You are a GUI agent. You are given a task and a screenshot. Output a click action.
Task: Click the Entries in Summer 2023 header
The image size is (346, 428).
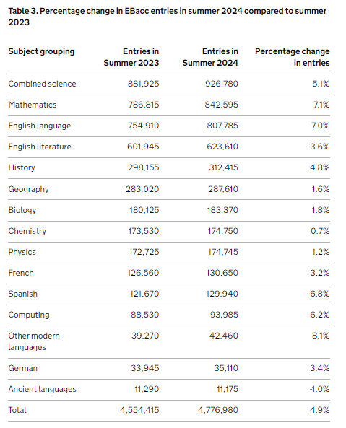(131, 57)
